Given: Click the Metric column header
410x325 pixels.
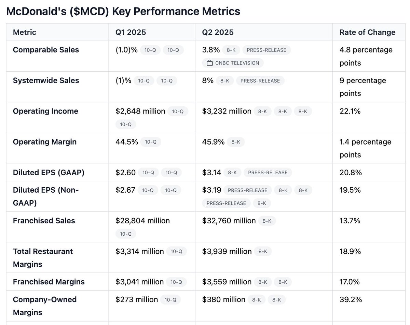Looking at the screenshot, I should 25,32.
